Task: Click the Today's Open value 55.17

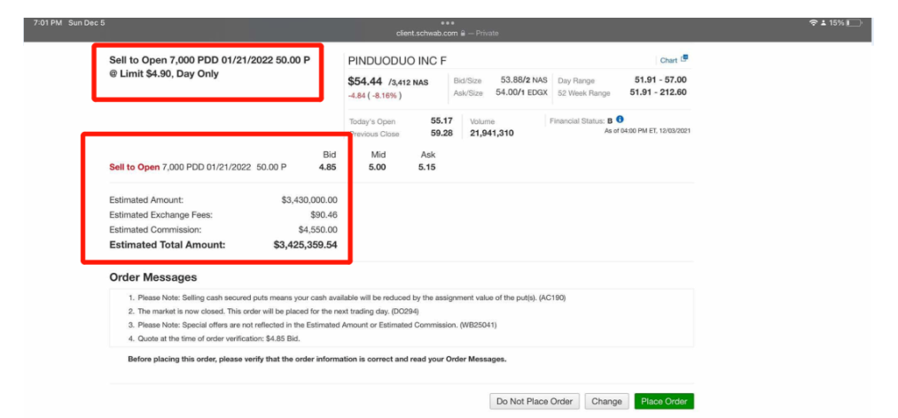Action: [x=441, y=120]
